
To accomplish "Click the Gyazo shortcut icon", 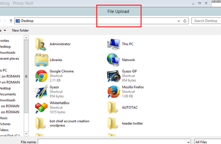I will click(41, 91).
